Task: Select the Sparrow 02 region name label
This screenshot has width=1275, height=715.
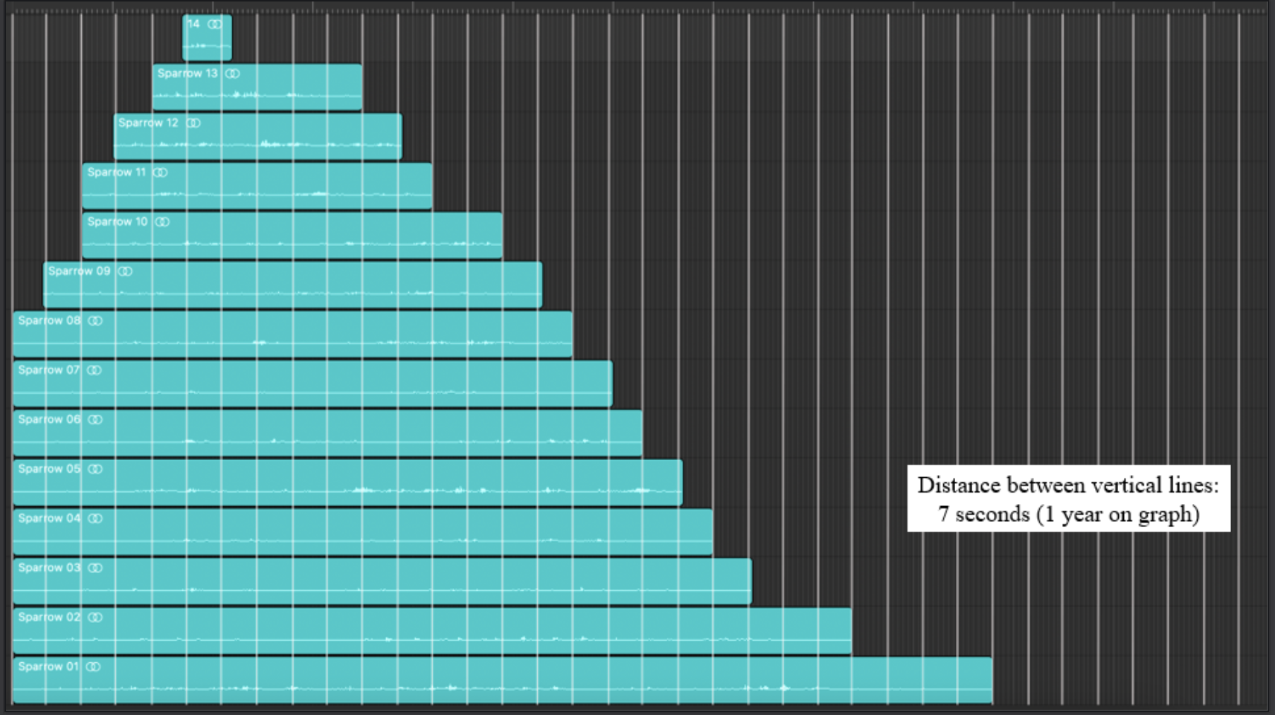Action: click(x=49, y=617)
